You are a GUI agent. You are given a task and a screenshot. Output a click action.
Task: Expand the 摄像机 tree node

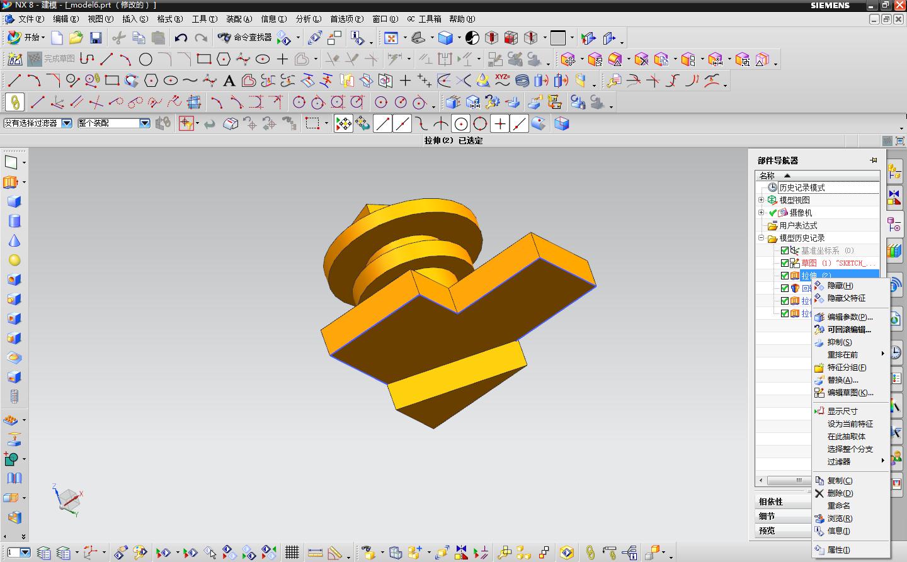pyautogui.click(x=761, y=213)
